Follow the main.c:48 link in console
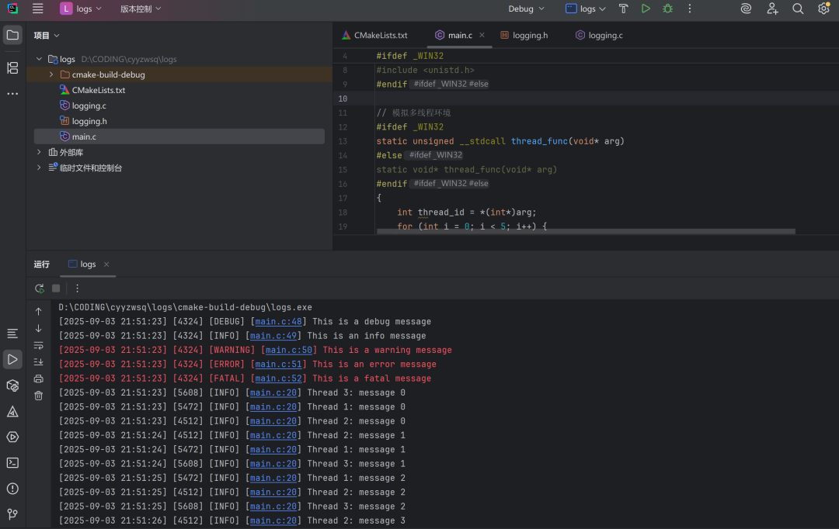Image resolution: width=839 pixels, height=529 pixels. coord(278,322)
